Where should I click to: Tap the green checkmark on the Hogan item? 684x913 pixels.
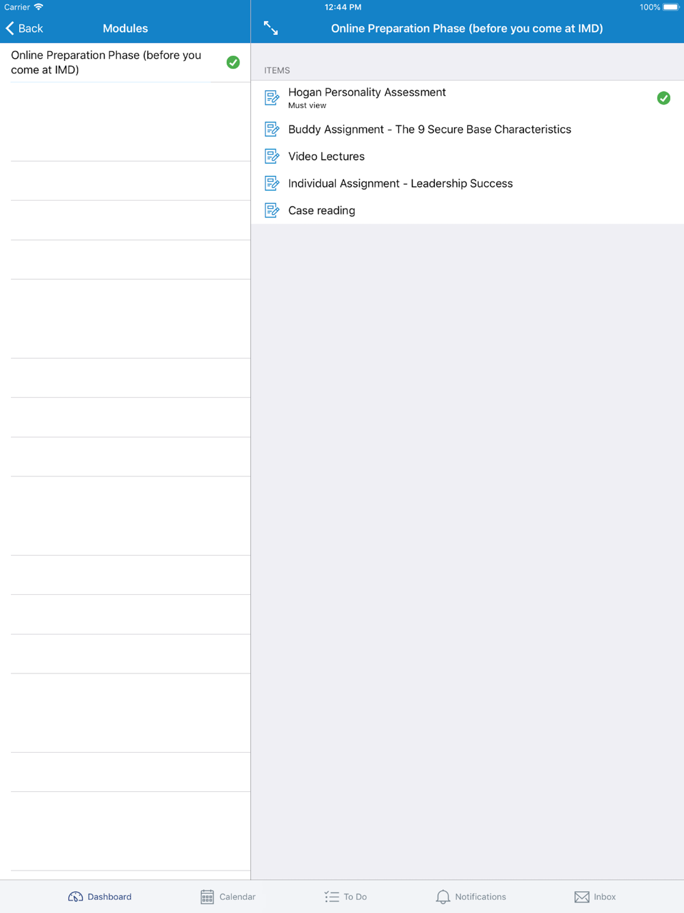[x=663, y=99]
